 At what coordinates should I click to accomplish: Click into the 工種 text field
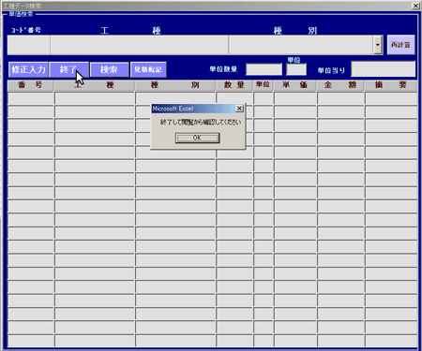pyautogui.click(x=140, y=45)
